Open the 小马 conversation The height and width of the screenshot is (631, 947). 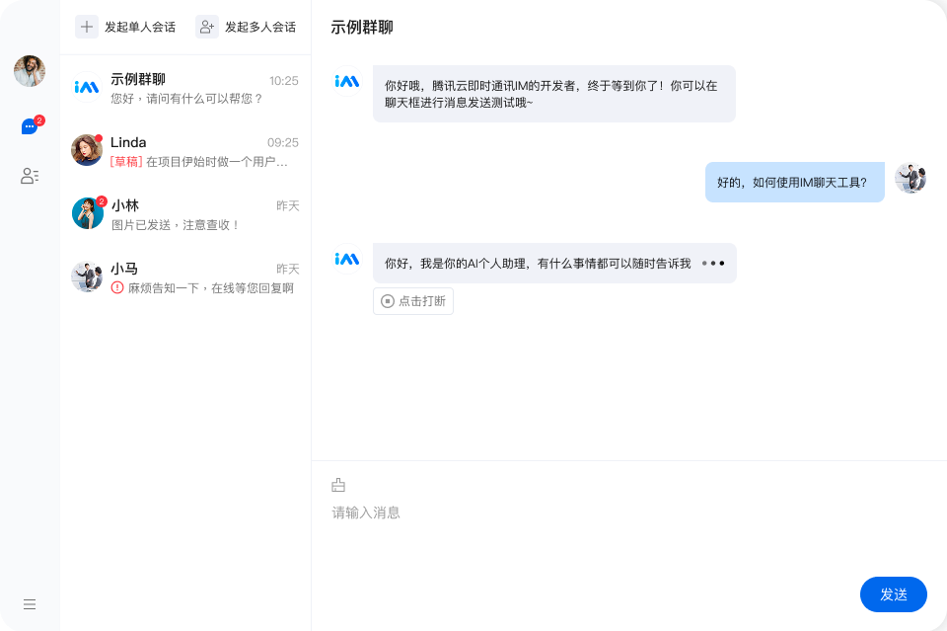pos(185,276)
